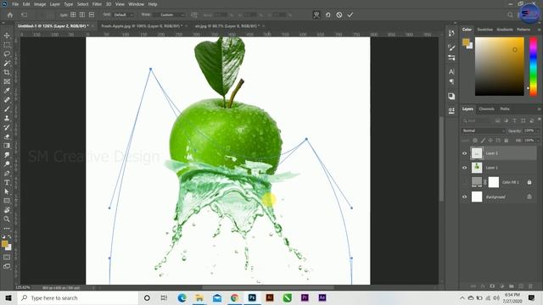Image resolution: width=543 pixels, height=305 pixels.
Task: Select the Move tool
Action: coord(7,36)
